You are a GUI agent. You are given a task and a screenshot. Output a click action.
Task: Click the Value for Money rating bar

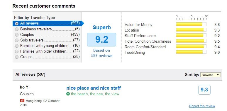[191, 24]
